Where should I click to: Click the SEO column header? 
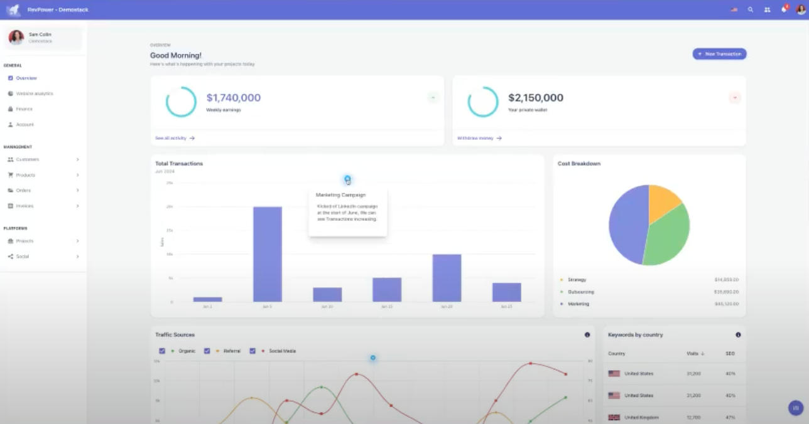(730, 354)
